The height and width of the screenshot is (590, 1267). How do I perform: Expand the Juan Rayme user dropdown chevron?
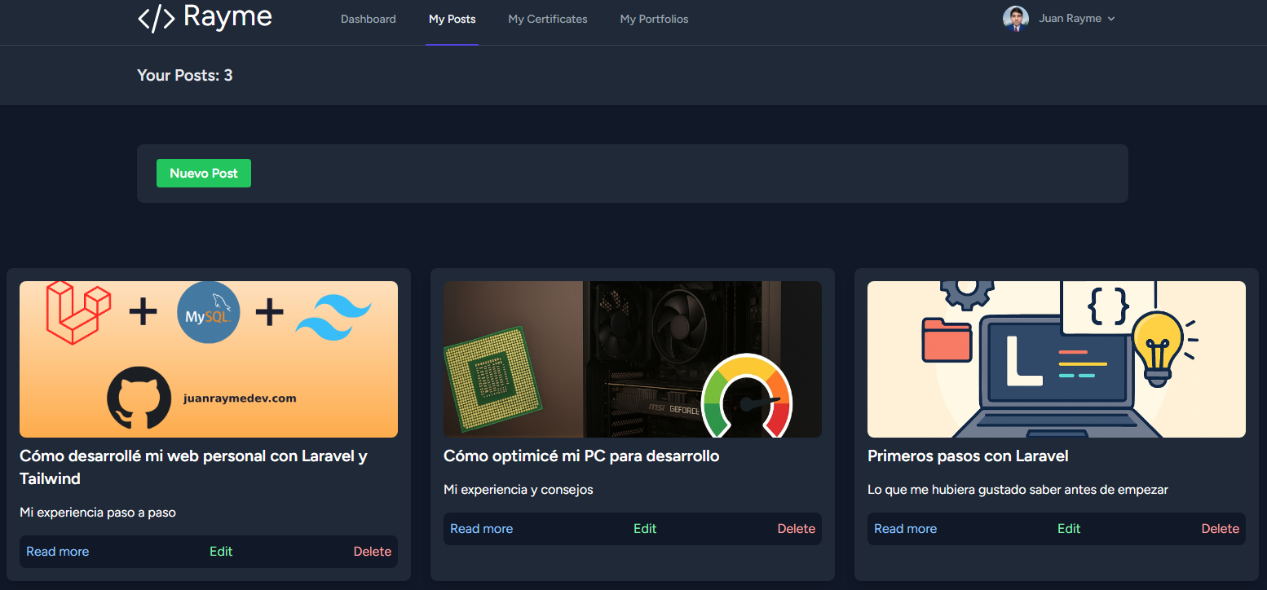coord(1111,19)
